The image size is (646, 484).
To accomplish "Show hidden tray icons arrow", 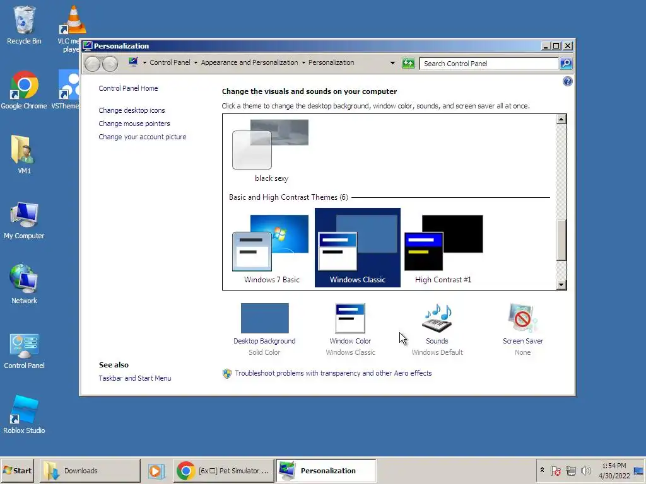I will click(542, 470).
